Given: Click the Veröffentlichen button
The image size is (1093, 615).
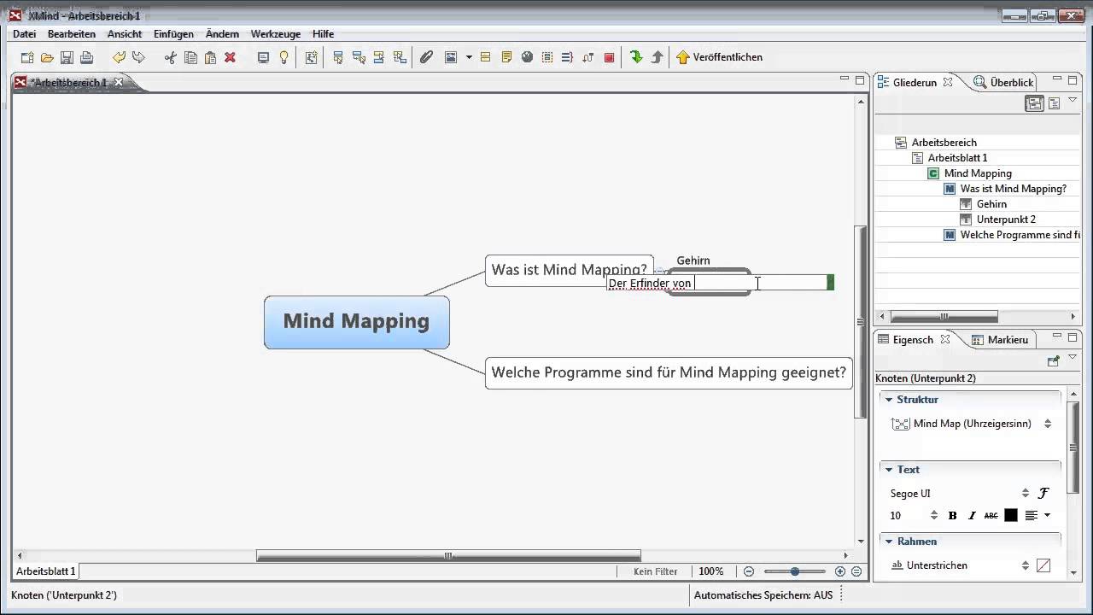Looking at the screenshot, I should 720,57.
